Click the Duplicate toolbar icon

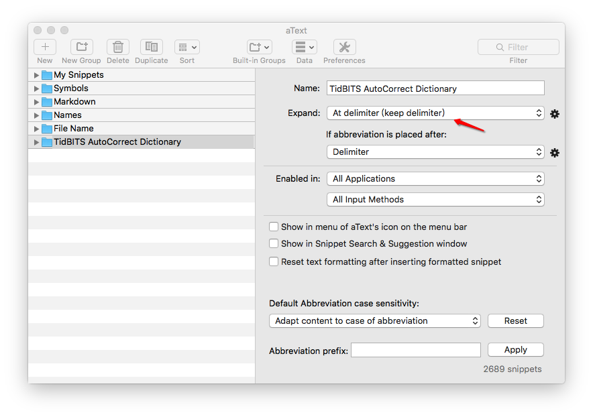click(152, 47)
